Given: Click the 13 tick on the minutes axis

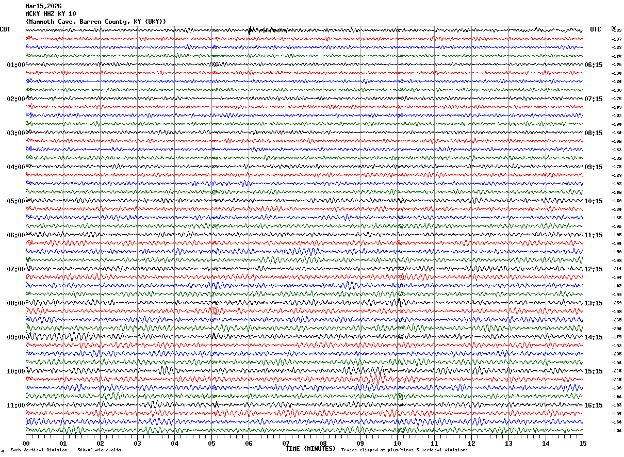Looking at the screenshot, I should [x=508, y=443].
